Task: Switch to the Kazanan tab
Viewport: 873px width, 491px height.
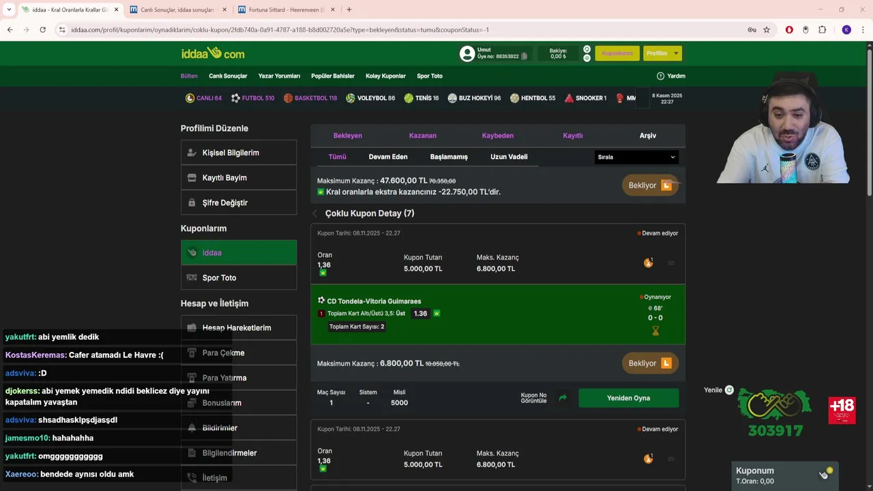Action: (422, 136)
